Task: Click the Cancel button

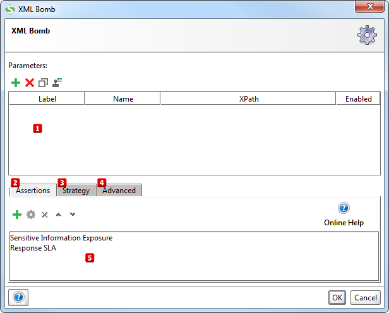Action: tap(366, 297)
